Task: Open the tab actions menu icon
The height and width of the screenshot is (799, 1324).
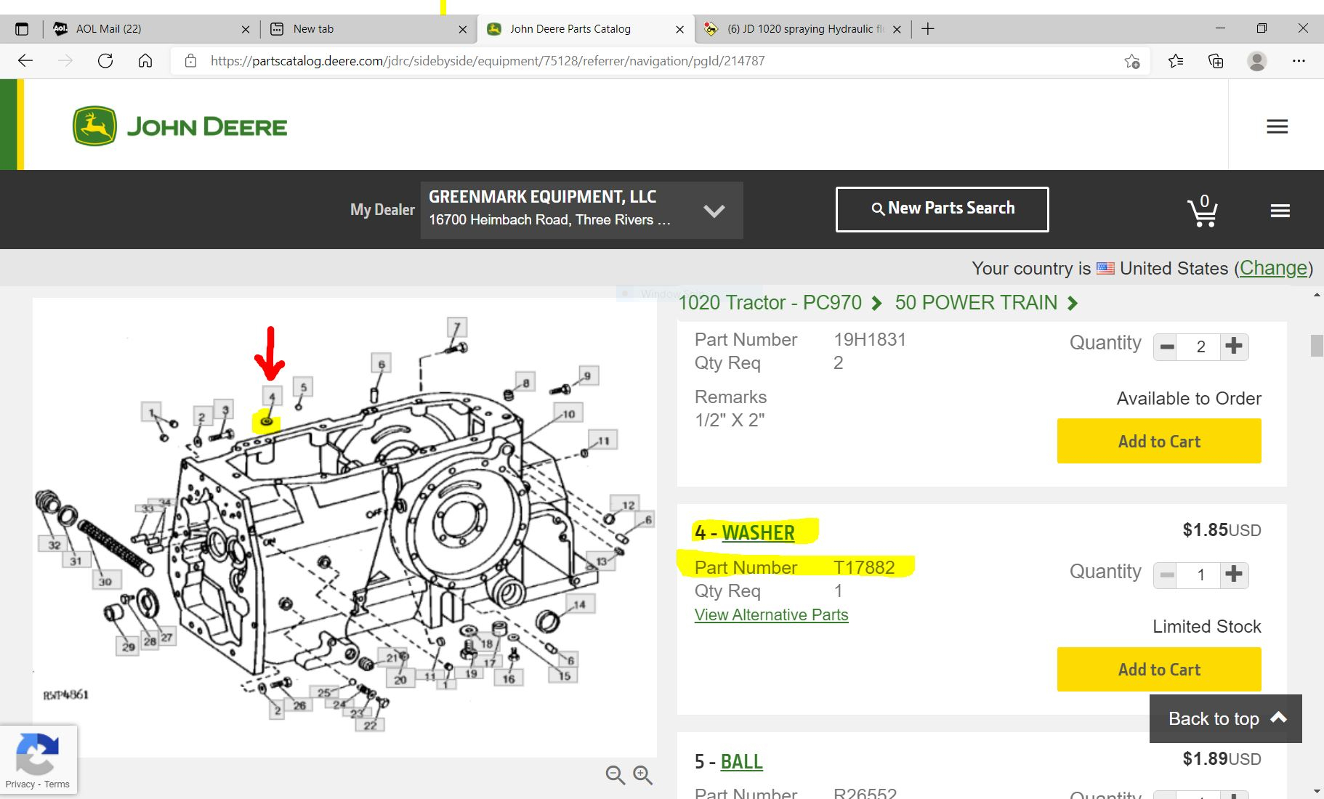Action: coord(22,29)
